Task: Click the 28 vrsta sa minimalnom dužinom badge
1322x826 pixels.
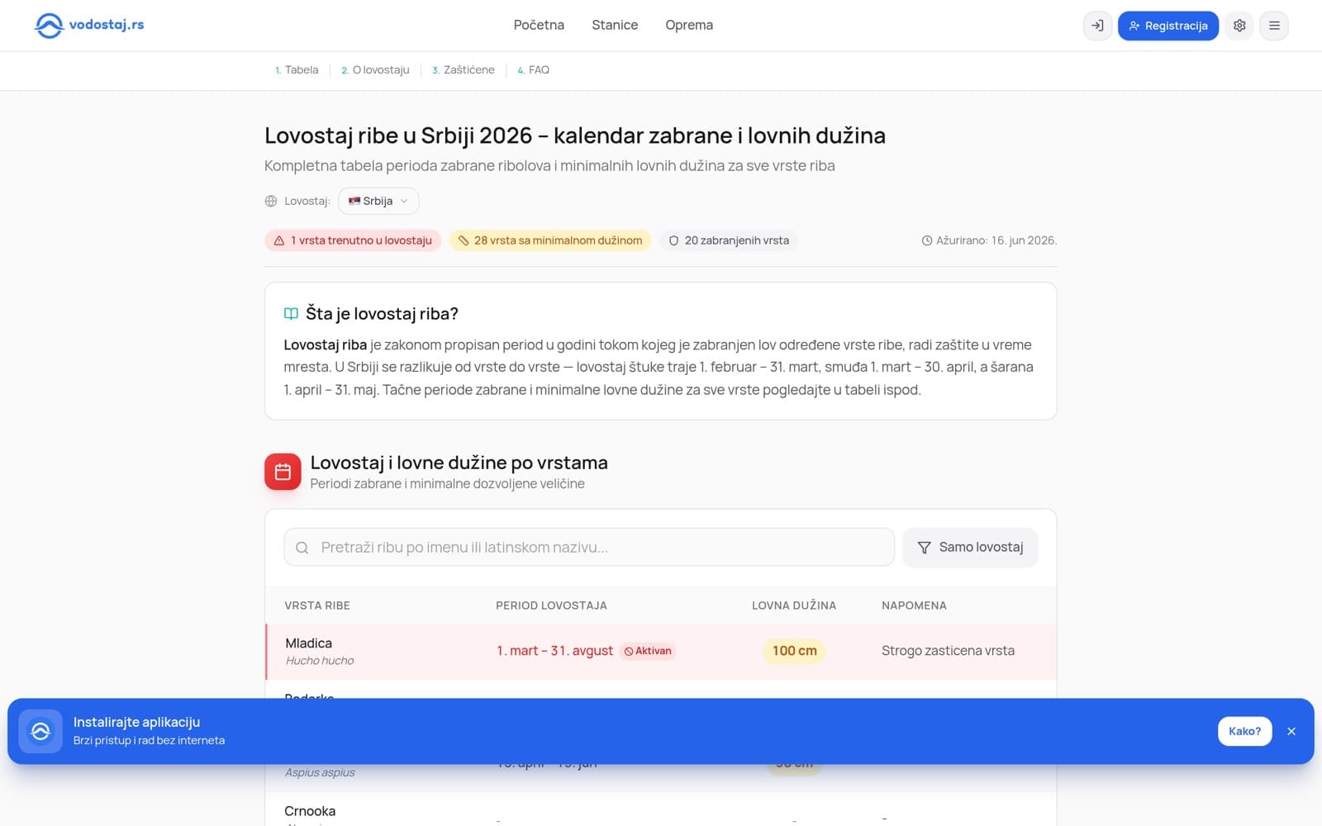Action: pos(550,240)
